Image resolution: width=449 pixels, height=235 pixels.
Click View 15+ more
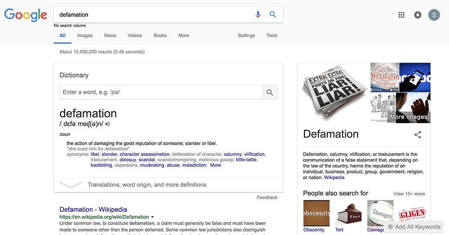(x=409, y=194)
